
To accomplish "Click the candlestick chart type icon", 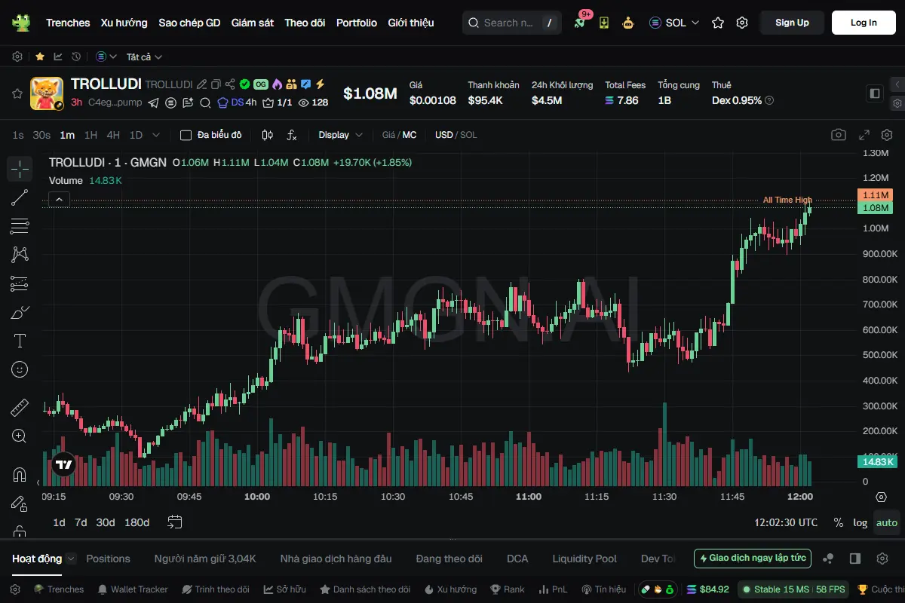I will (x=267, y=135).
